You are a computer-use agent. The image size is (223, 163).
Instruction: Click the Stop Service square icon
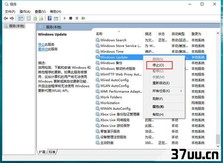click(71, 18)
